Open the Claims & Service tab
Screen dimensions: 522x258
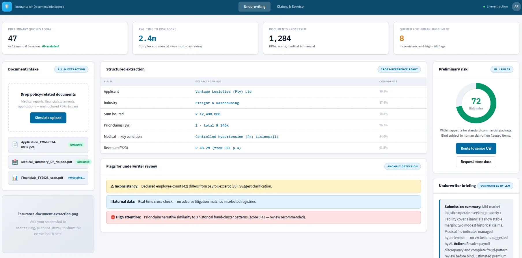tap(290, 7)
